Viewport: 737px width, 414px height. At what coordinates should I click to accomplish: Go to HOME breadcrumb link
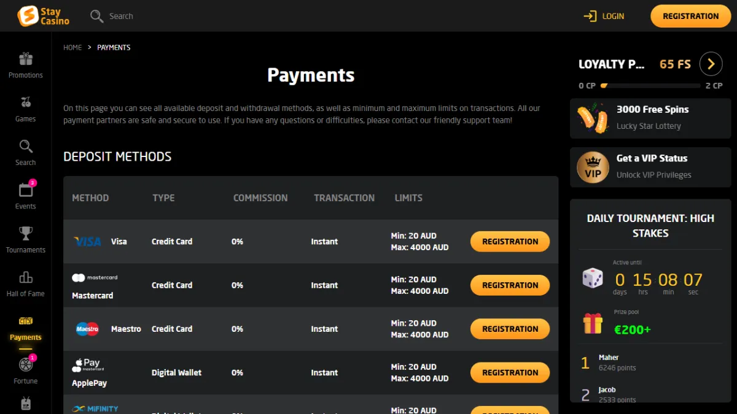pos(72,47)
